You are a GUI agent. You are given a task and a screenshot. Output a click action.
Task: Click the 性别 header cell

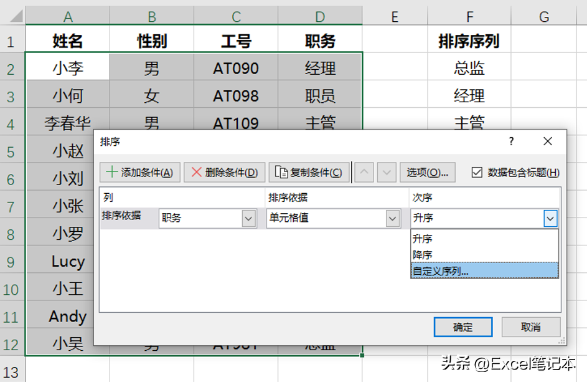pos(152,41)
